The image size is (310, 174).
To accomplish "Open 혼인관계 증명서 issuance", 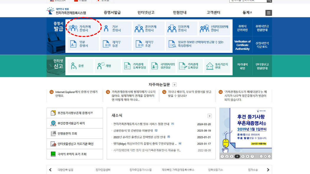I will pyautogui.click(x=149, y=29).
